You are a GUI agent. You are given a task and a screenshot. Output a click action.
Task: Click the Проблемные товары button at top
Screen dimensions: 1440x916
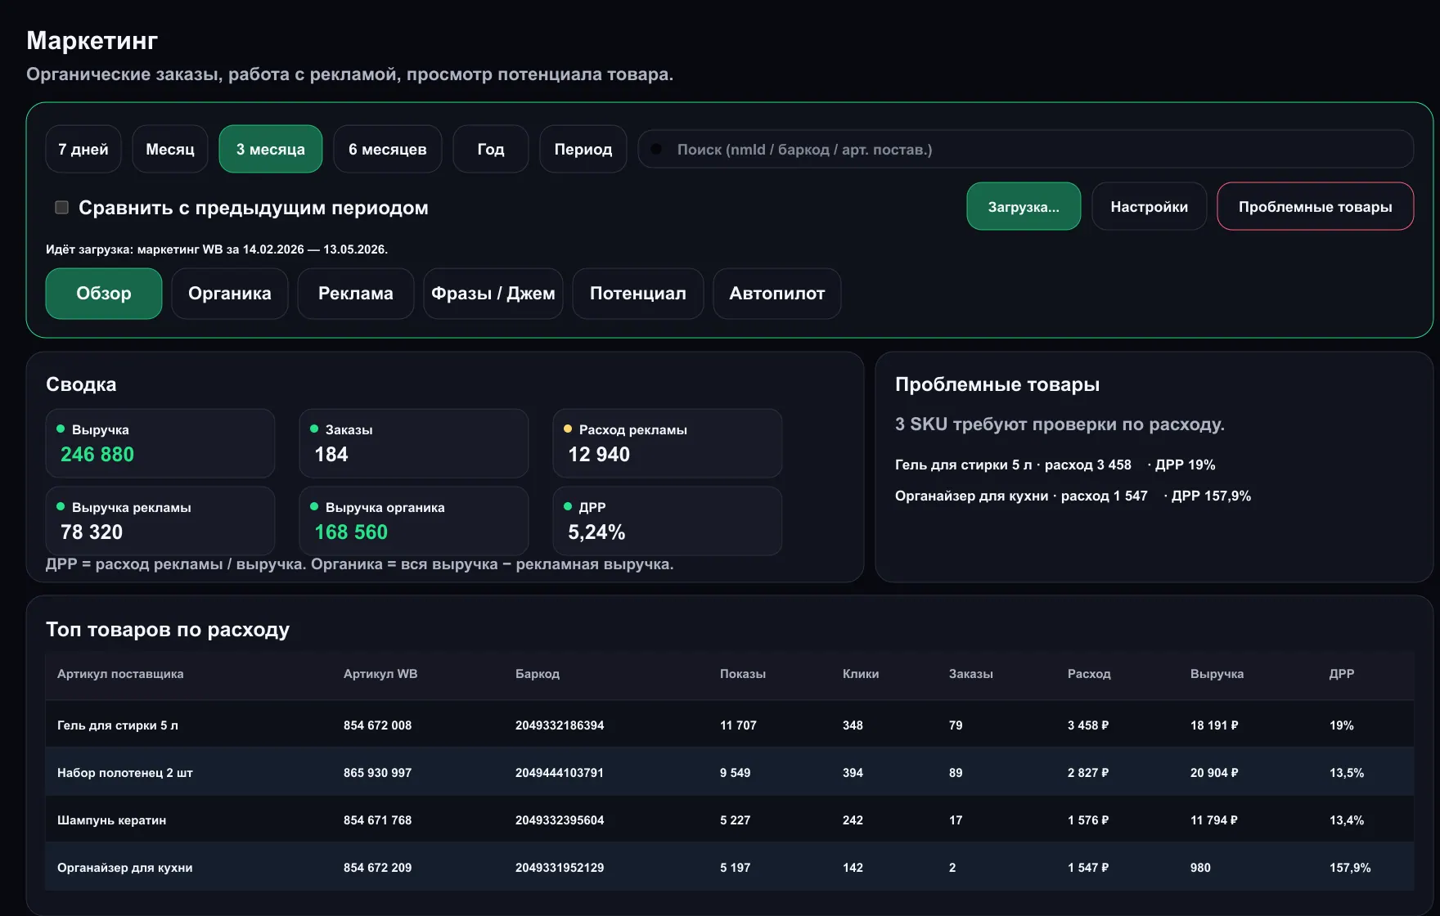click(x=1316, y=206)
